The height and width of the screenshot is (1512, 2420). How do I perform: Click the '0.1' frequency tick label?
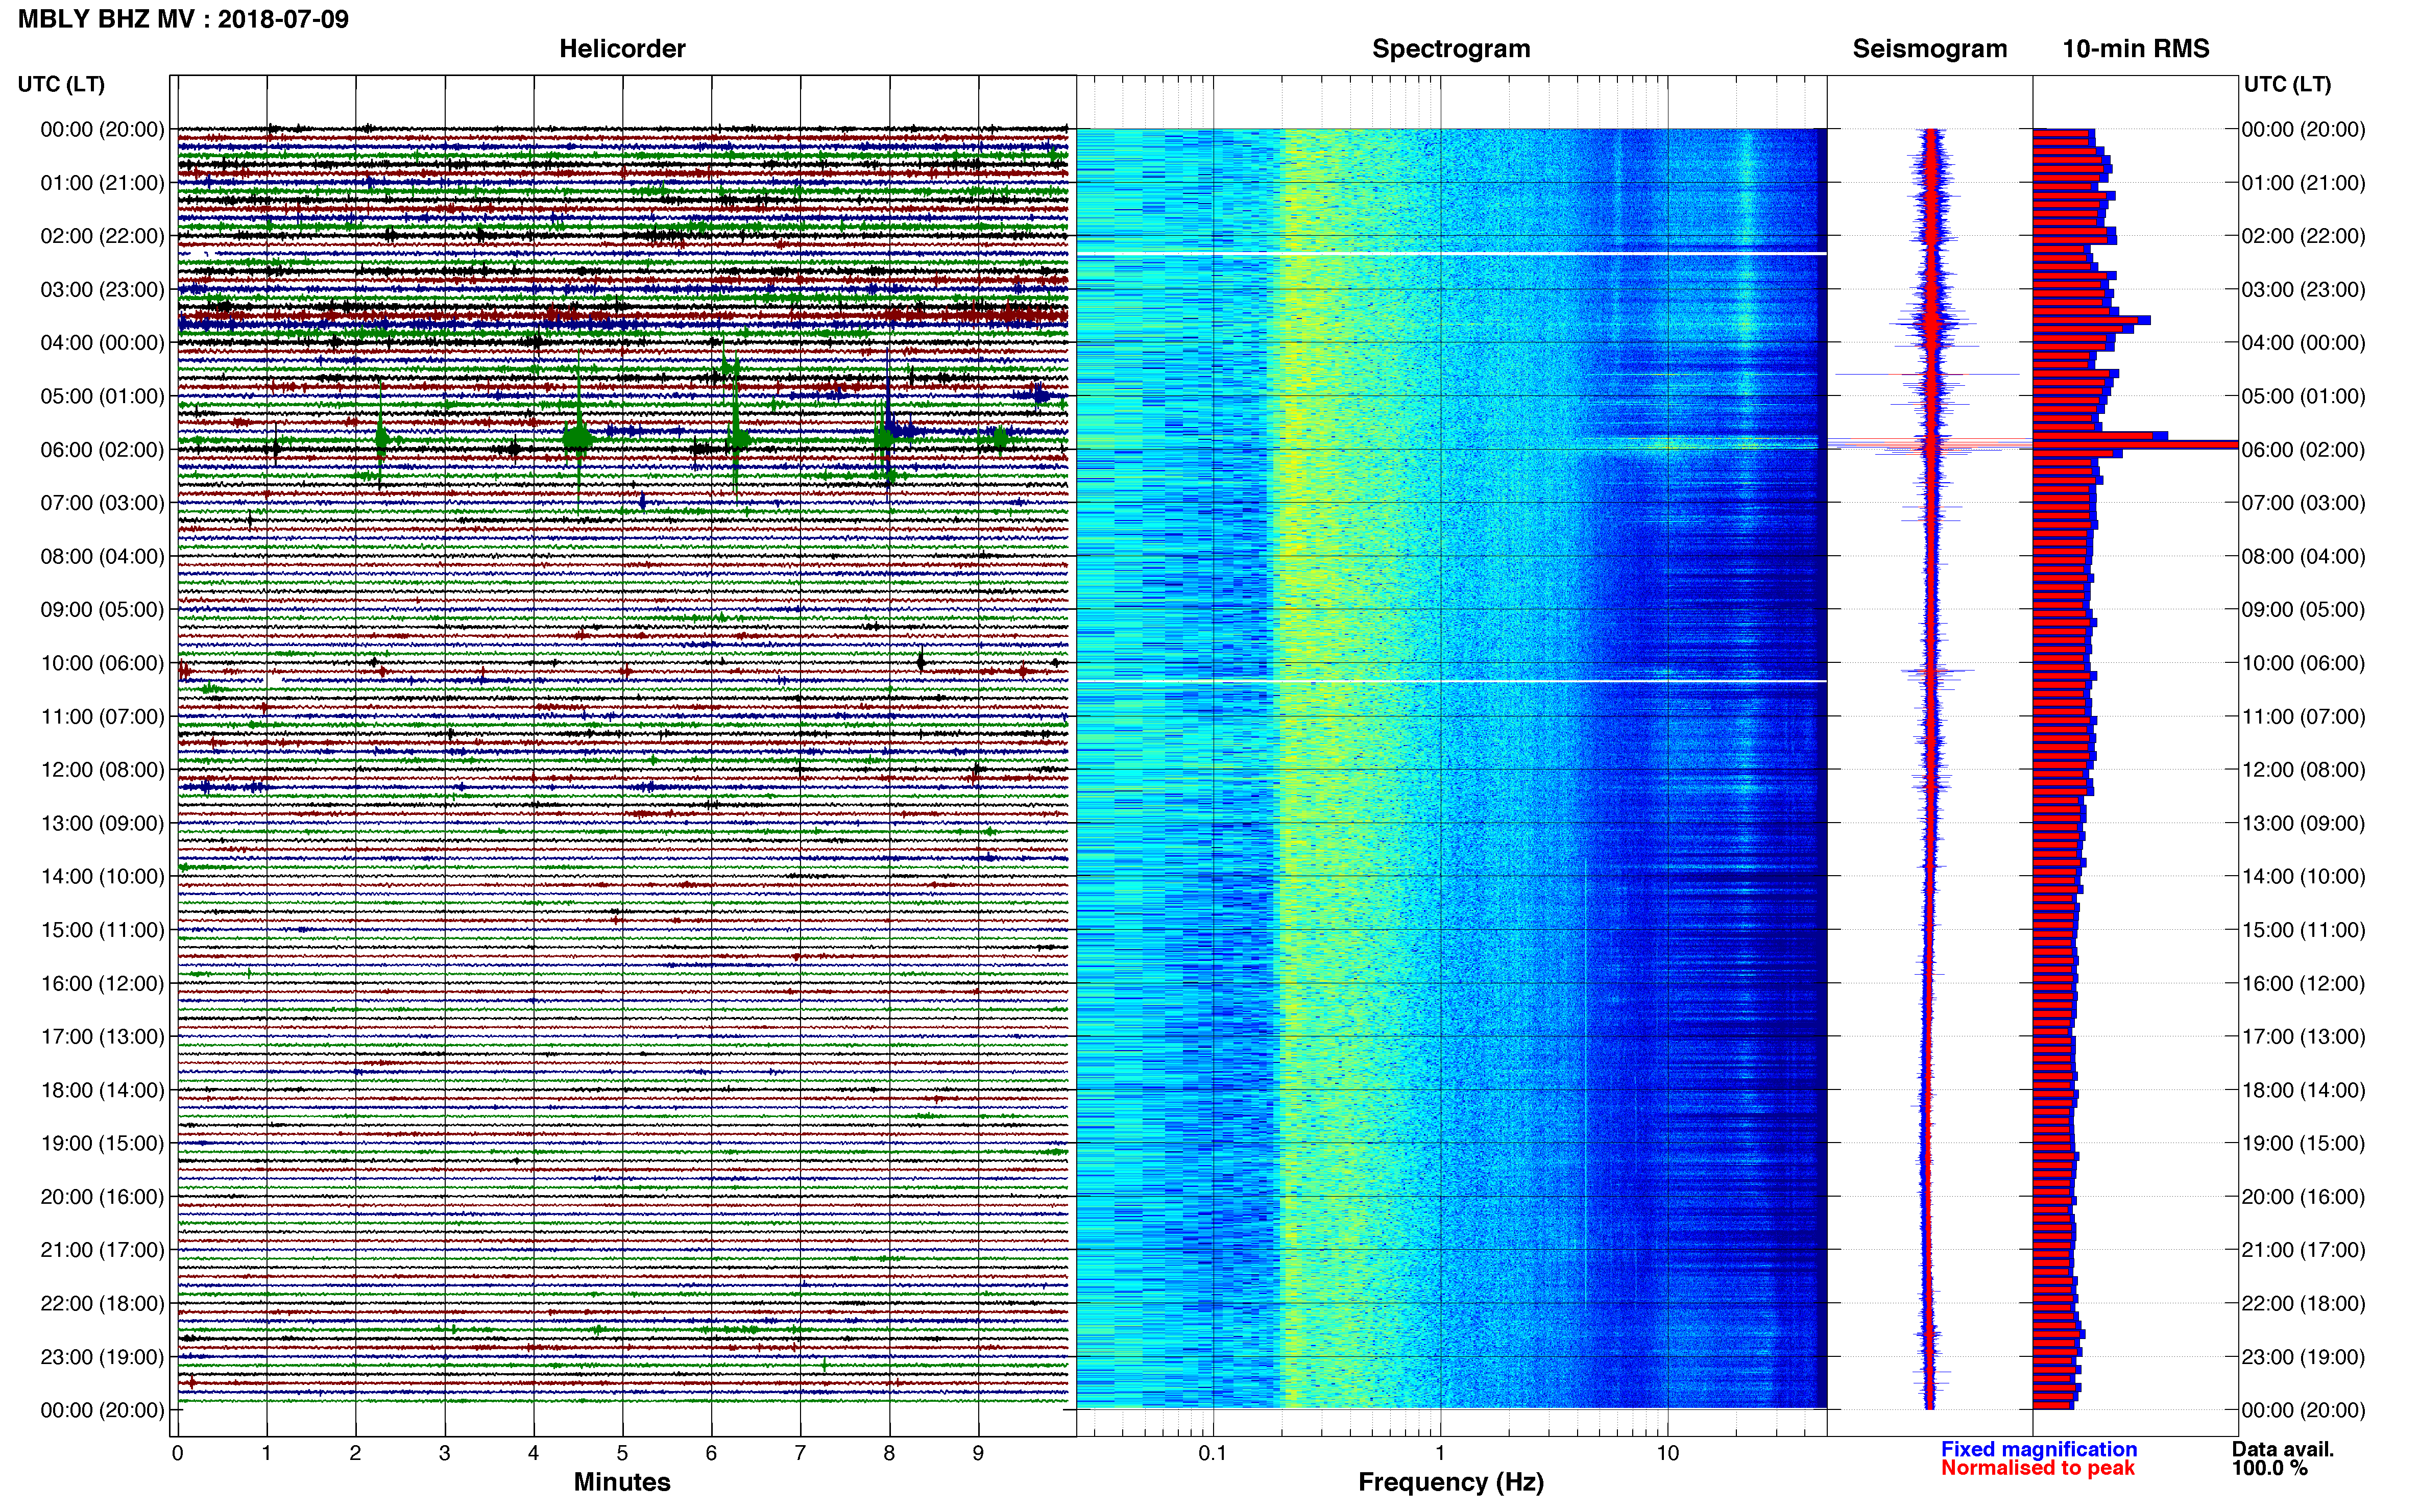tap(1213, 1453)
